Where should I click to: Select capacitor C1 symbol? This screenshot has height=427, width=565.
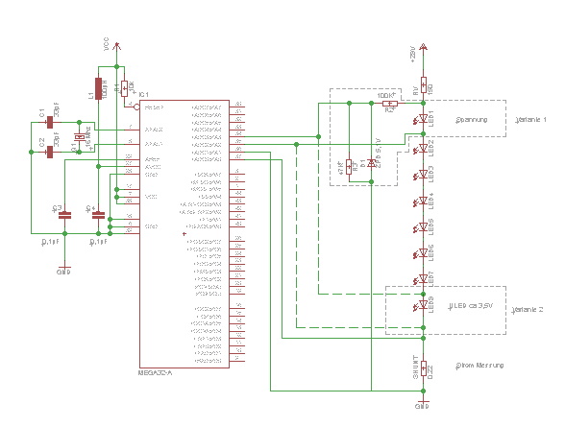coord(50,123)
